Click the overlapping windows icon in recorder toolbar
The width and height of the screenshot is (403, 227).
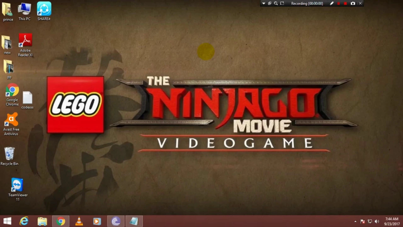click(270, 3)
